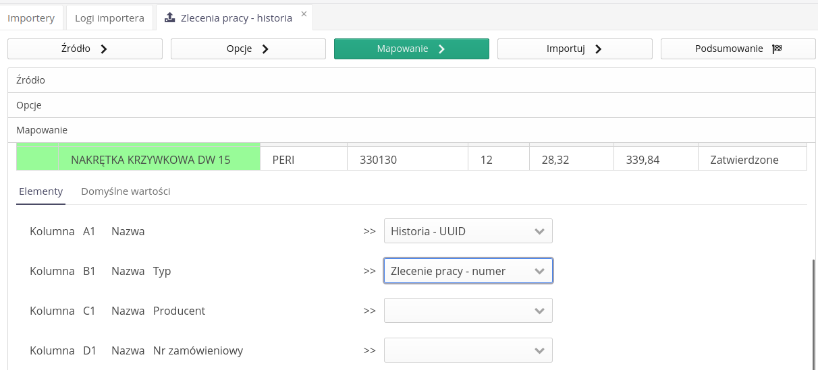Click upload icon on Zlecenia pracy tab
Viewport: 818px width, 370px height.
[x=169, y=18]
